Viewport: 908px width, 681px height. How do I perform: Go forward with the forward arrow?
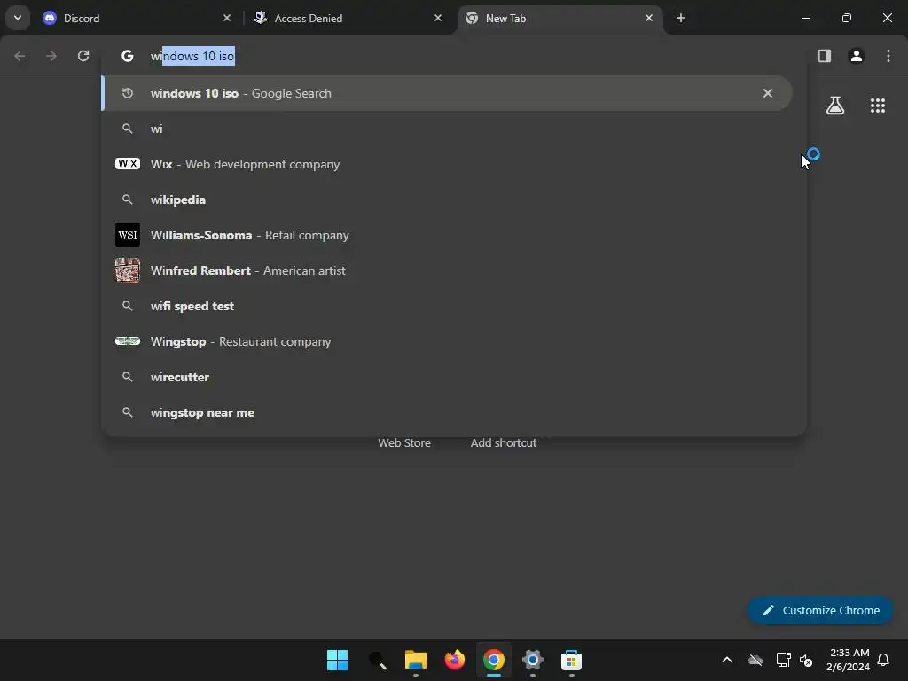pyautogui.click(x=51, y=56)
